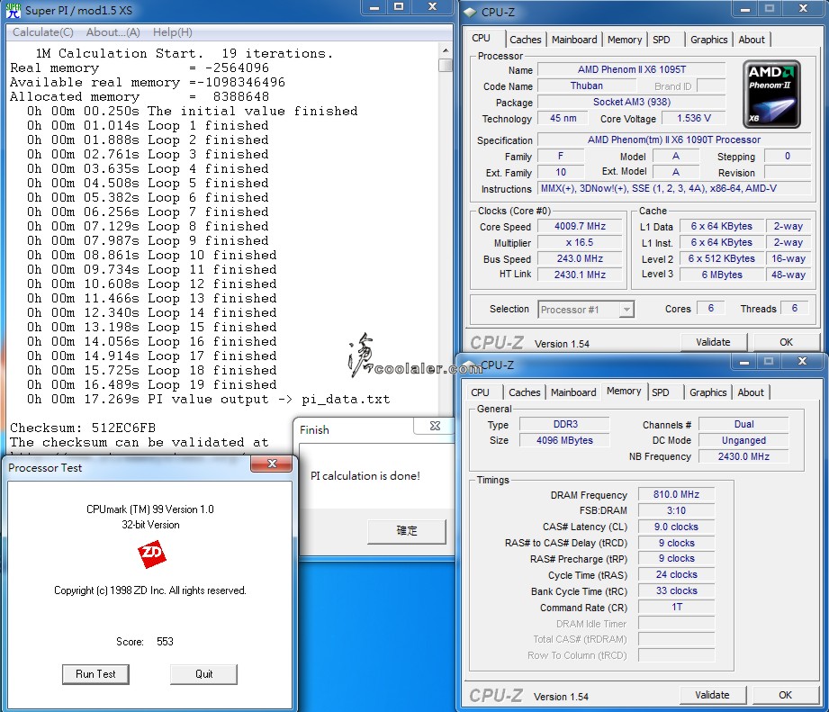Viewport: 829px width, 712px height.
Task: Click the Memory tab in lower CPU-Z window
Action: click(624, 391)
